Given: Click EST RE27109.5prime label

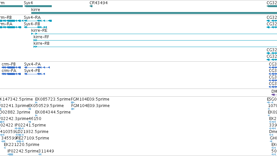Looking at the screenshot, I should [33, 138].
